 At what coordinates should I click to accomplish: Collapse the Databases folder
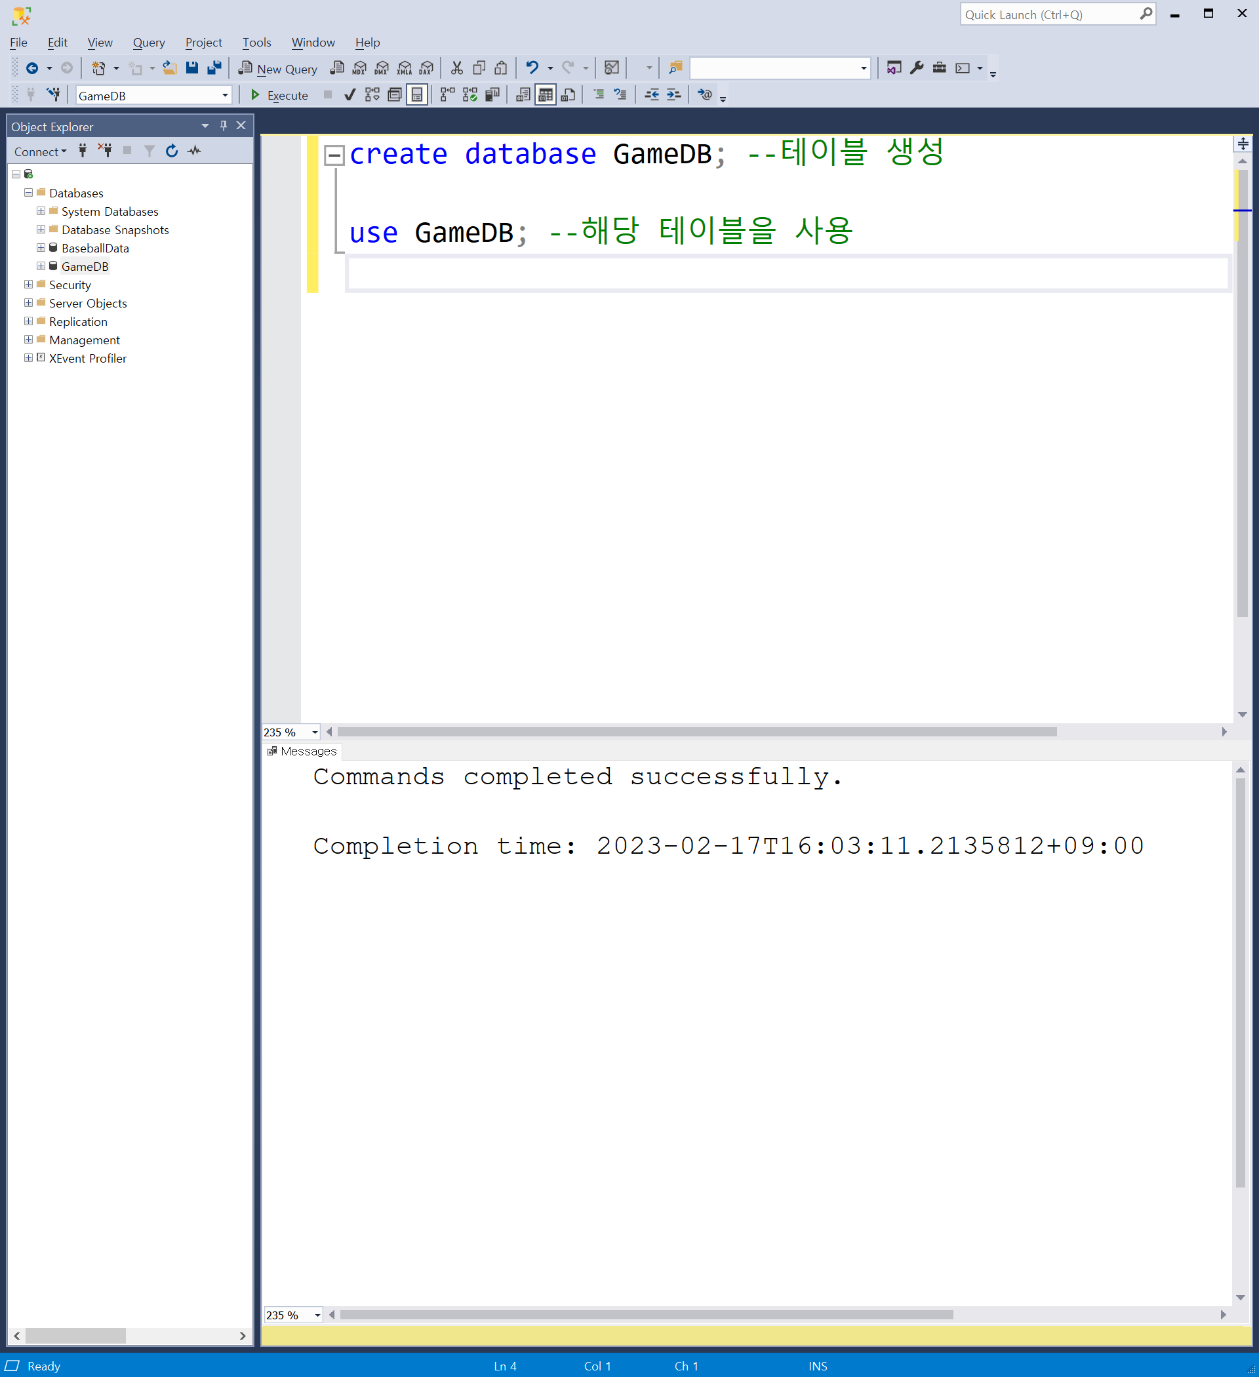point(29,193)
